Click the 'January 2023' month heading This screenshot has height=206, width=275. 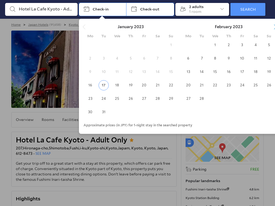(x=131, y=27)
